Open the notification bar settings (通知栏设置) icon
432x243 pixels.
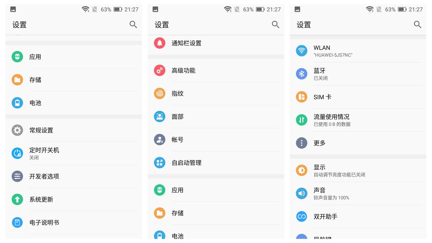click(159, 43)
